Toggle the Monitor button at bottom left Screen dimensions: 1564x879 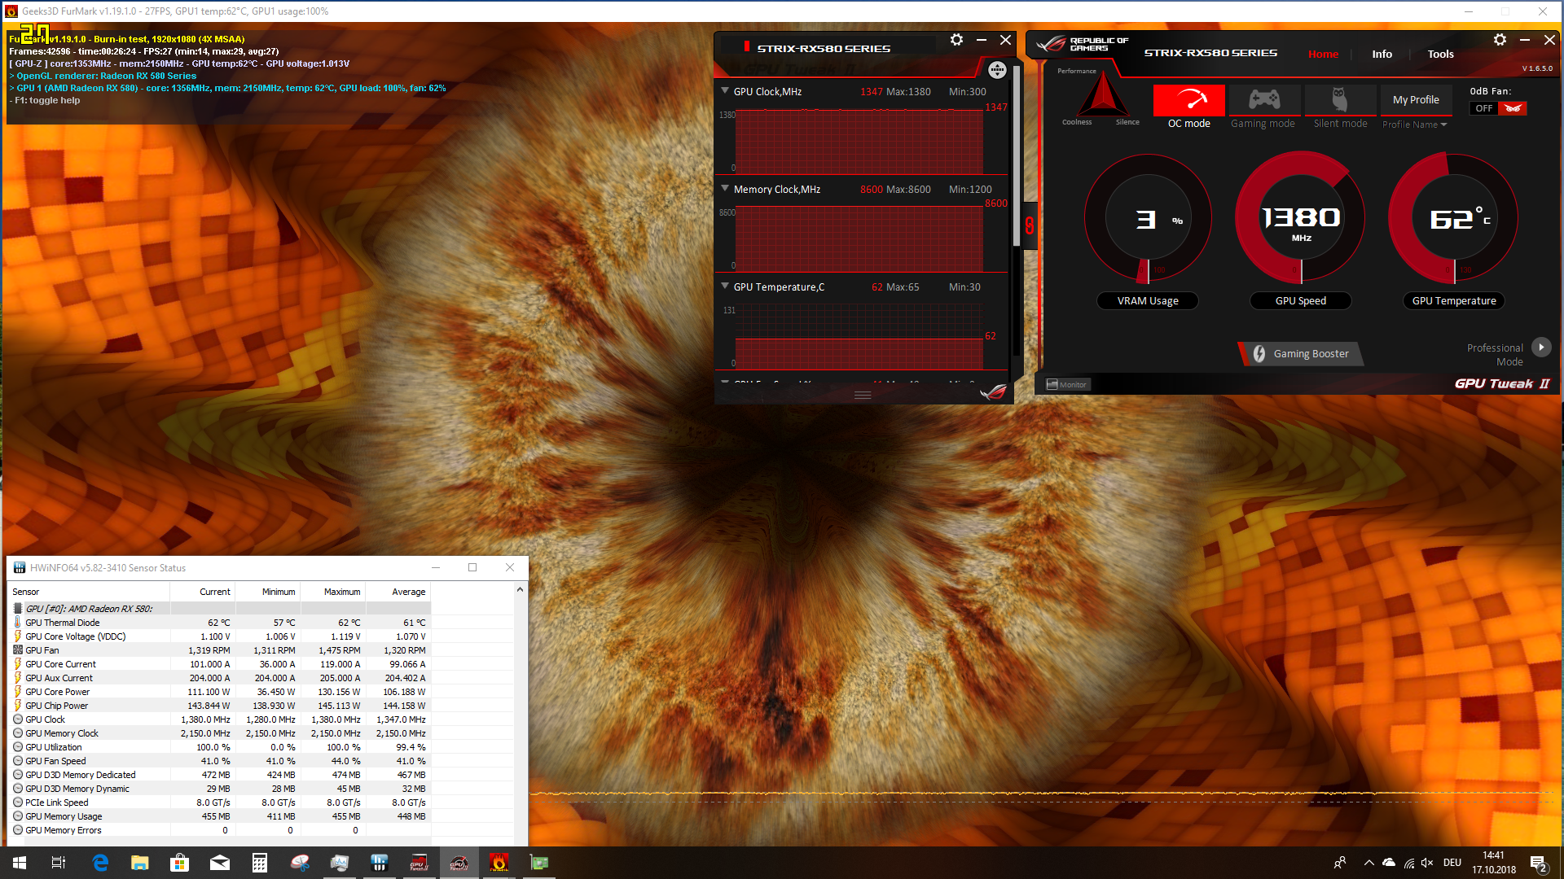click(1066, 384)
